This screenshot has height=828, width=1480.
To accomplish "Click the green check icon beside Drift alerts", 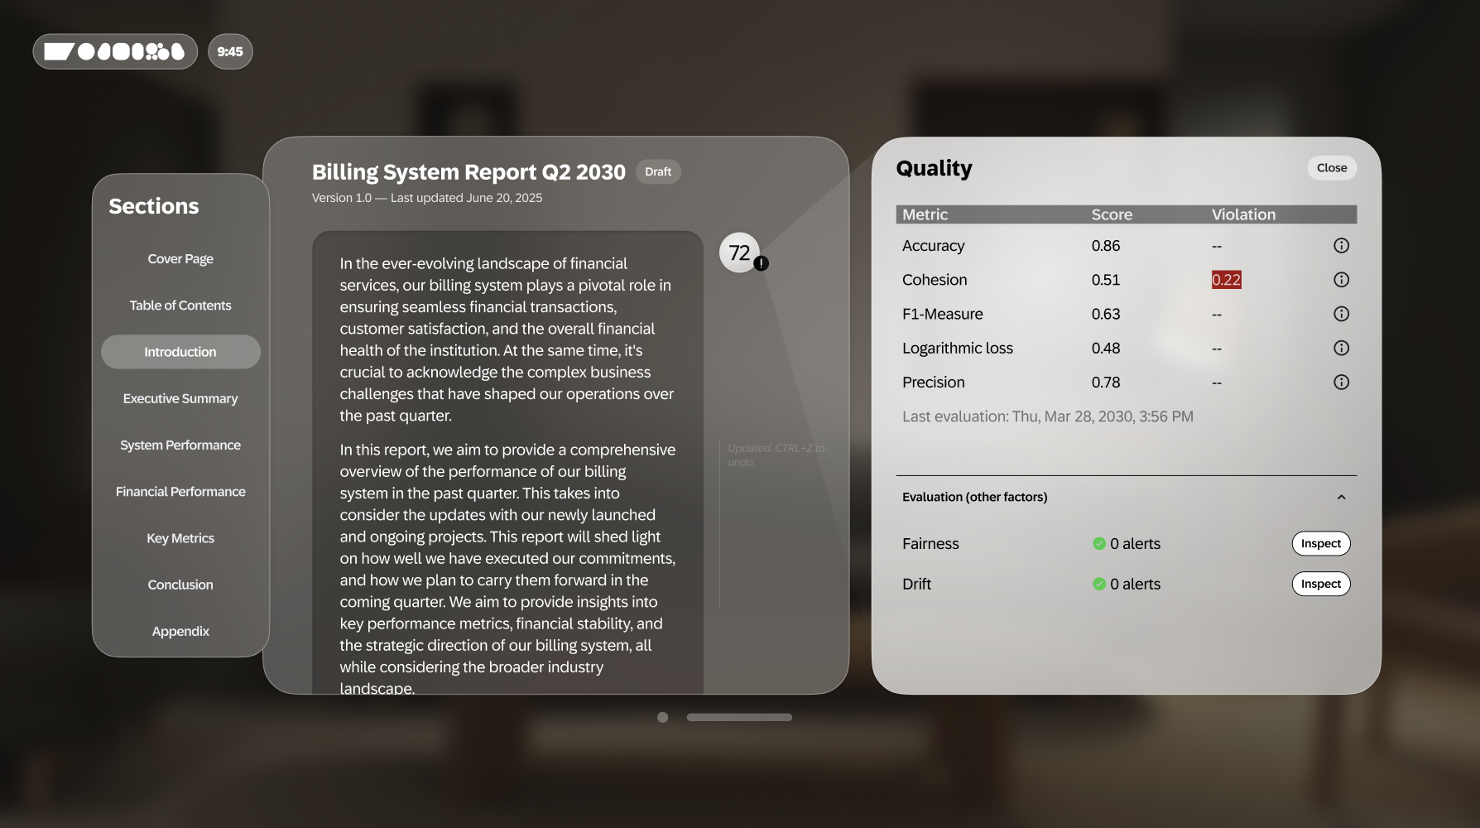I will click(1099, 584).
